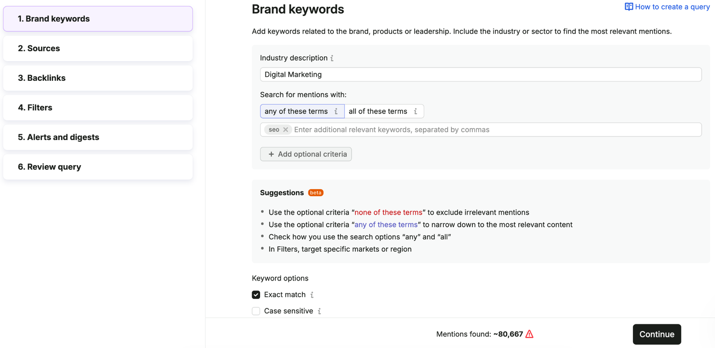Click info icon beside Case sensitive
715x348 pixels.
coord(319,311)
